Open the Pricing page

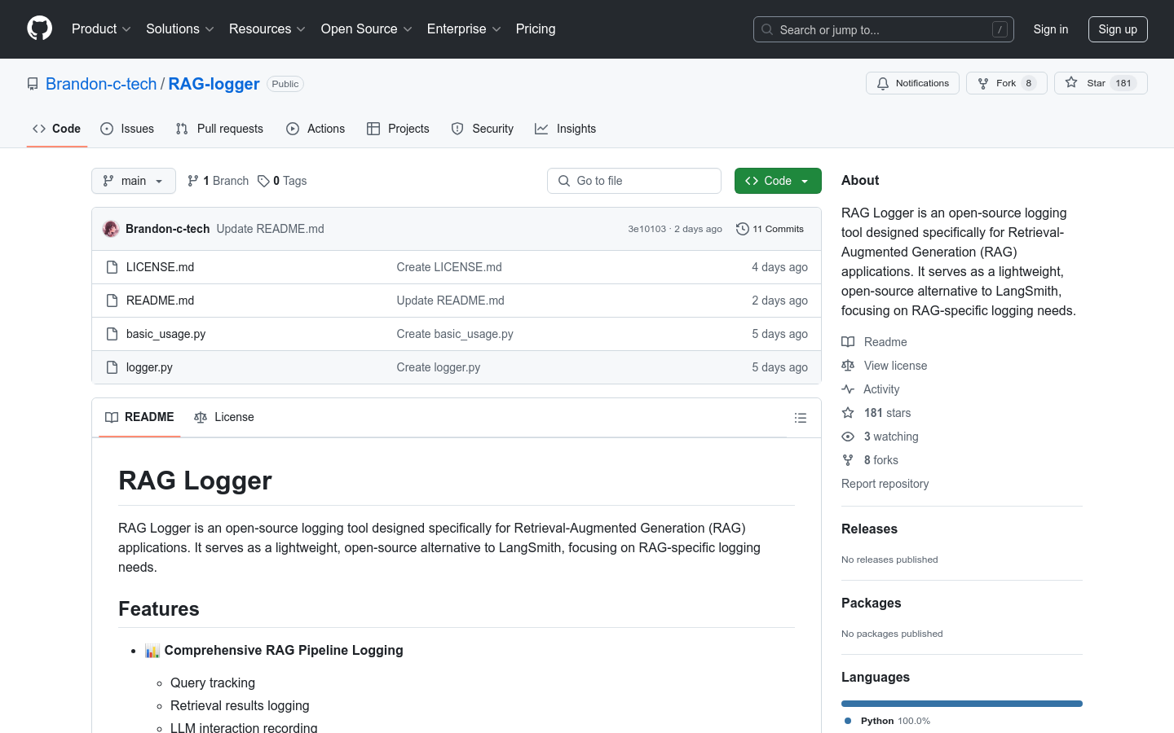point(536,29)
